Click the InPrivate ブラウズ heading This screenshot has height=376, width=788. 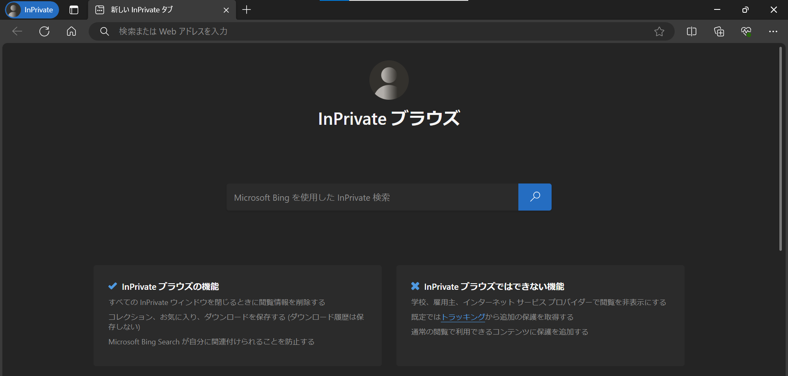[389, 118]
